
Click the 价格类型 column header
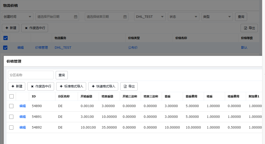(134, 38)
